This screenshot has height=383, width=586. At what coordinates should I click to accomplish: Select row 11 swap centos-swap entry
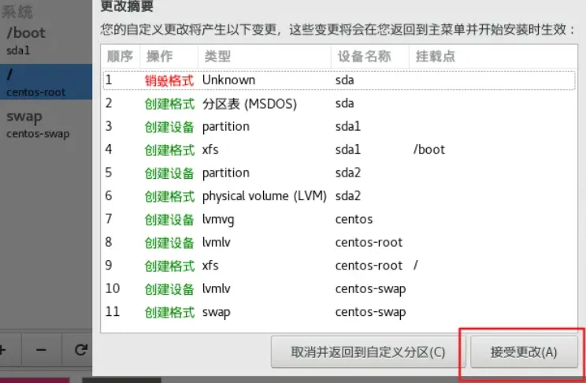339,312
